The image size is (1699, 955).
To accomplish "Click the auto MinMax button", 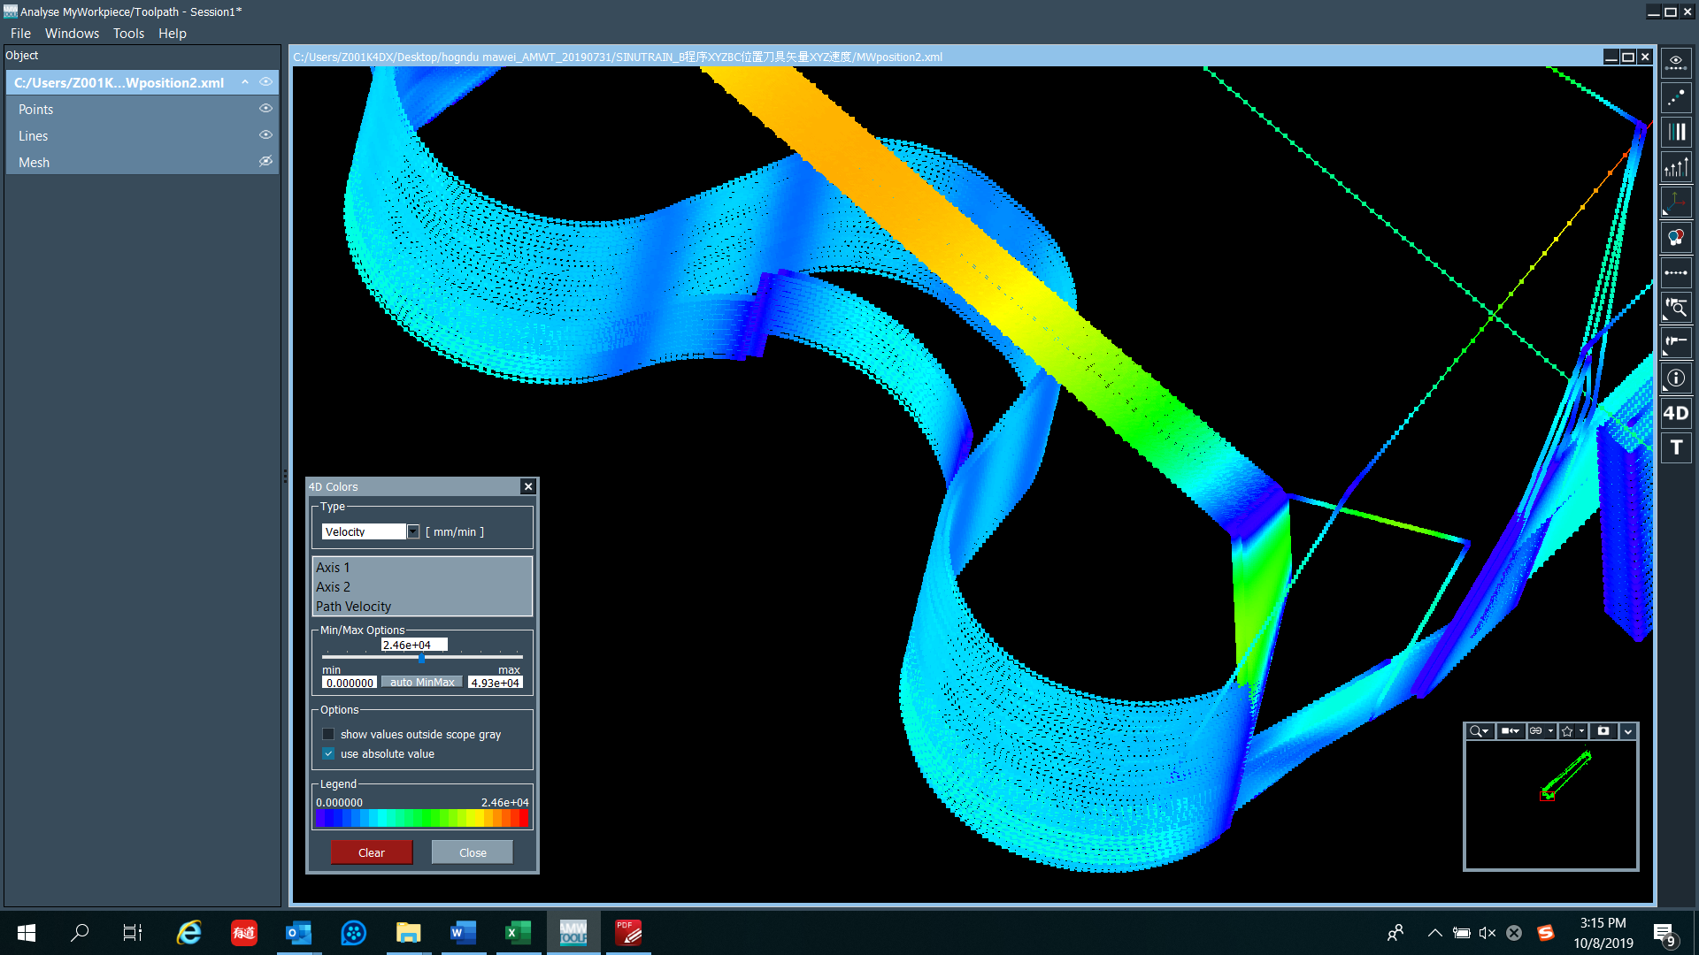I will (x=422, y=683).
